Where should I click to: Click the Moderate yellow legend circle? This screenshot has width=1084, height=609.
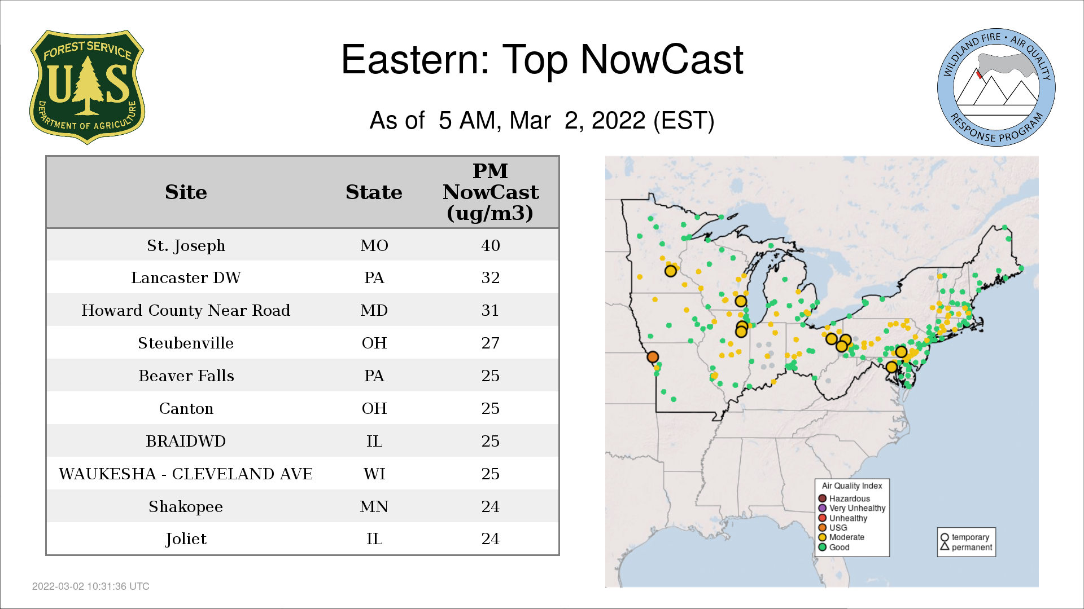click(x=823, y=537)
